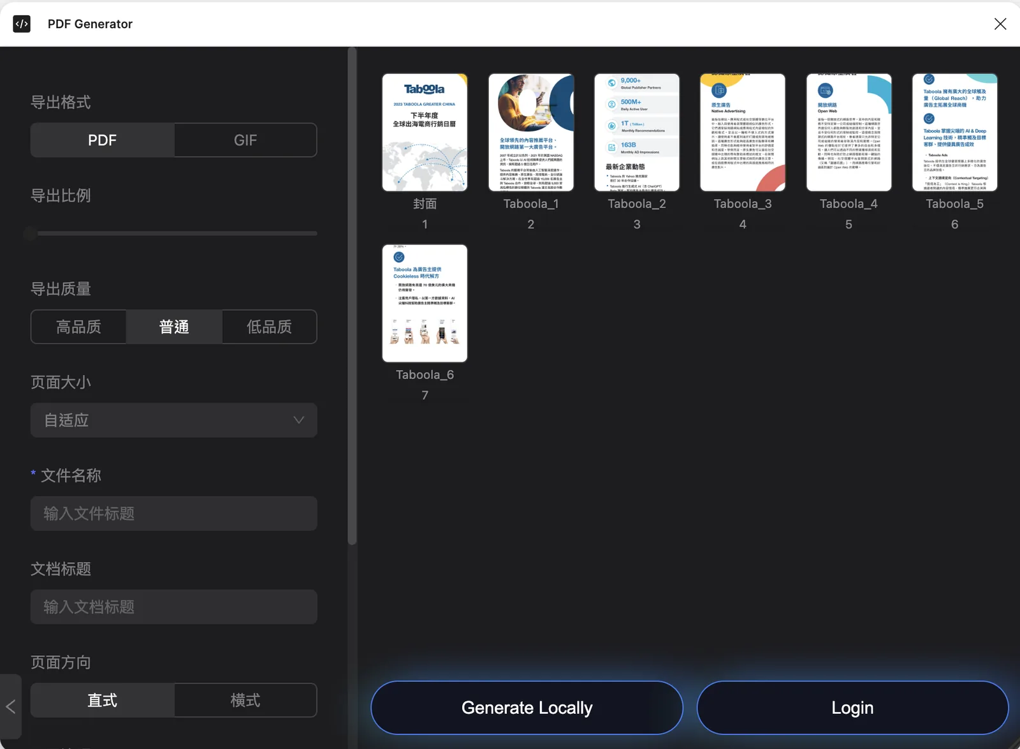Click page number 1 under 封面
The image size is (1020, 749).
pyautogui.click(x=425, y=225)
